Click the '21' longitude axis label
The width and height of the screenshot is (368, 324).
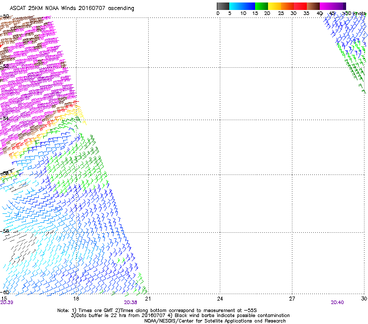[x=148, y=299]
